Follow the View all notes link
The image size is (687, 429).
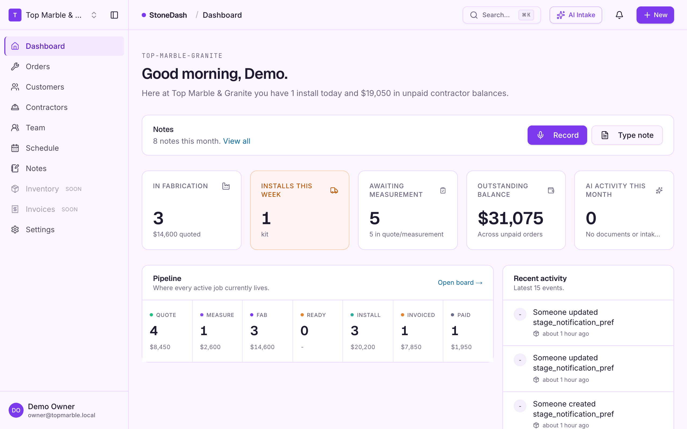[x=236, y=141]
